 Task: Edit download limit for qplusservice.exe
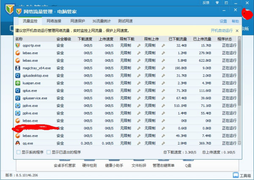point(139,98)
